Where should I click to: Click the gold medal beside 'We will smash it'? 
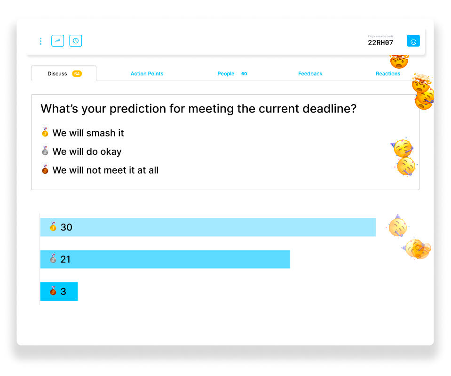[x=45, y=133]
